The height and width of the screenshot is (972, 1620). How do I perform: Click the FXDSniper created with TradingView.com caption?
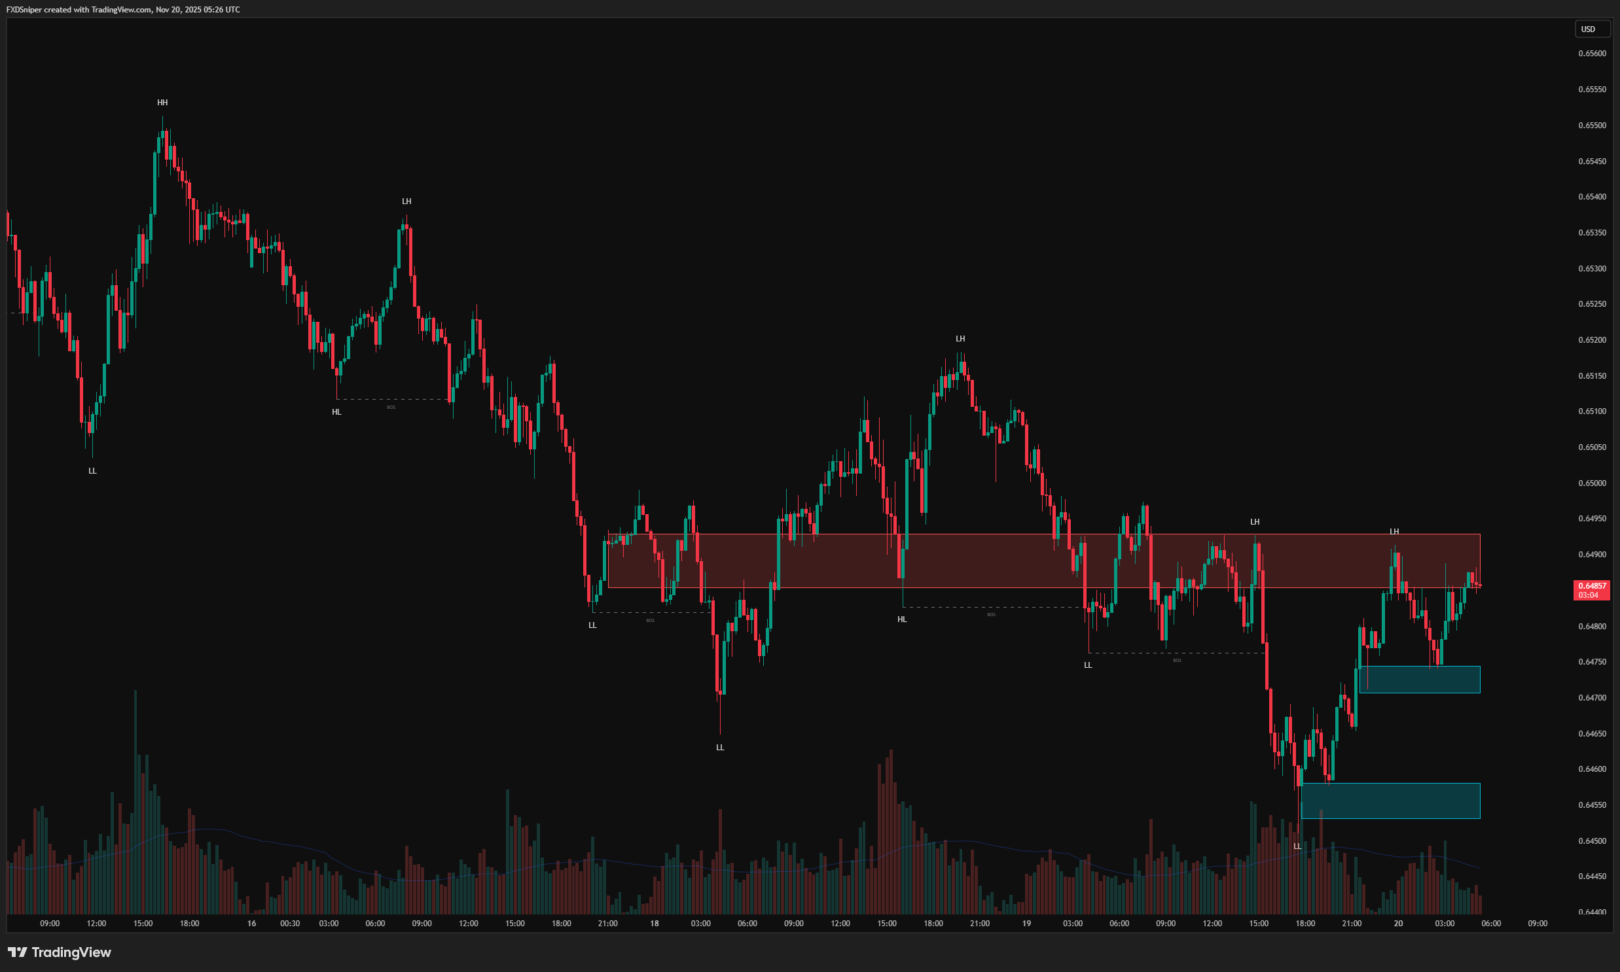pos(123,10)
